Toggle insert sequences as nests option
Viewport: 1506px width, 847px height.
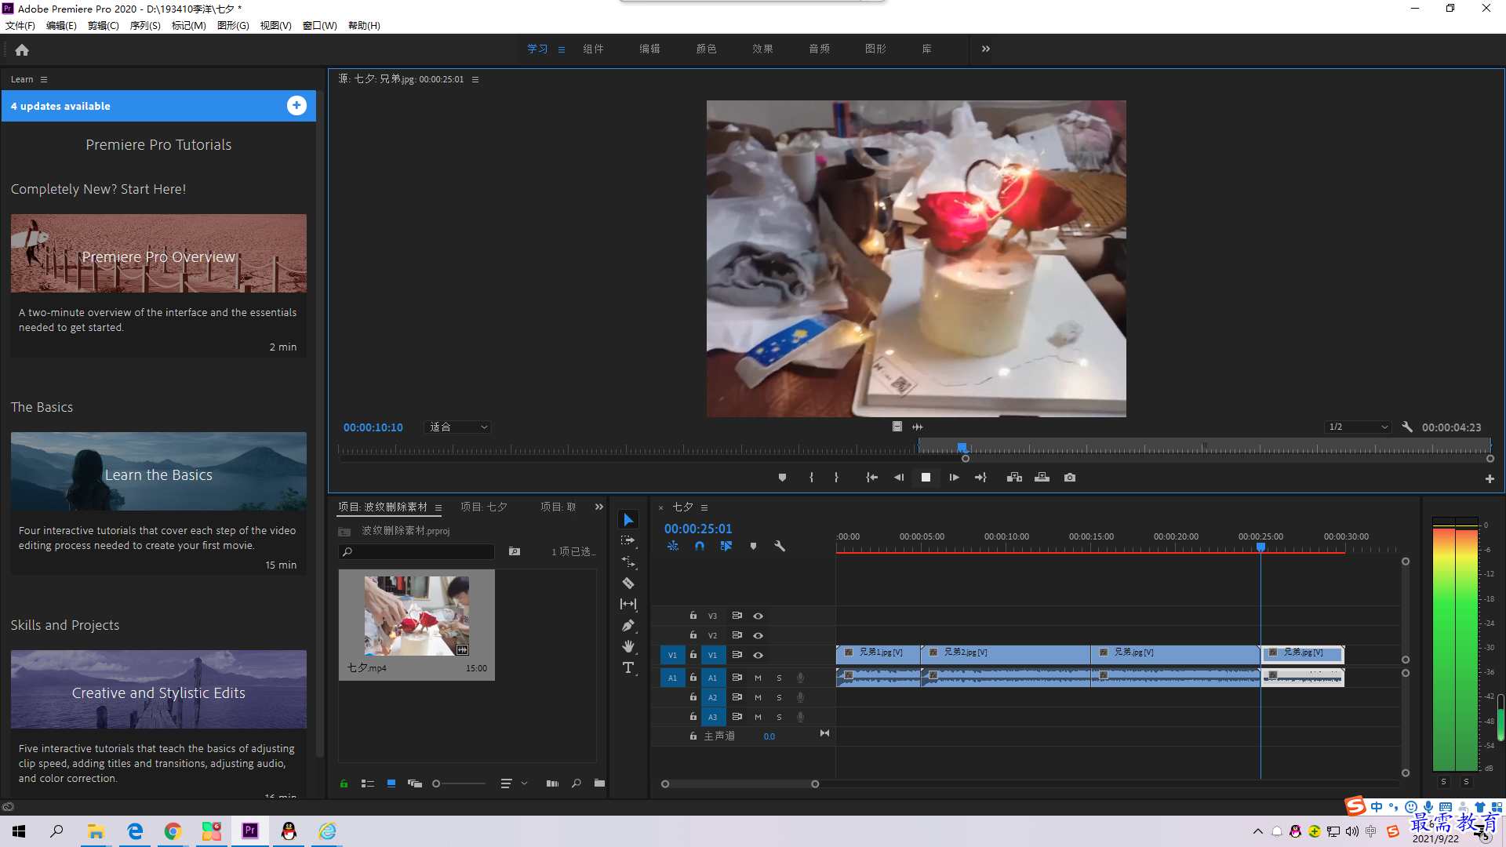[673, 546]
